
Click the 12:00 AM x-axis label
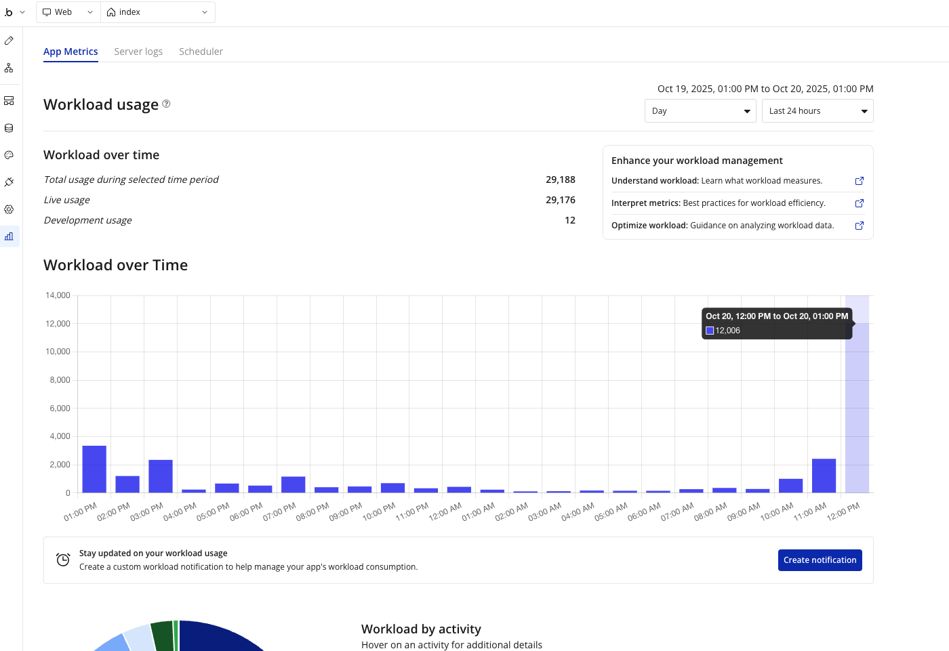pyautogui.click(x=445, y=511)
